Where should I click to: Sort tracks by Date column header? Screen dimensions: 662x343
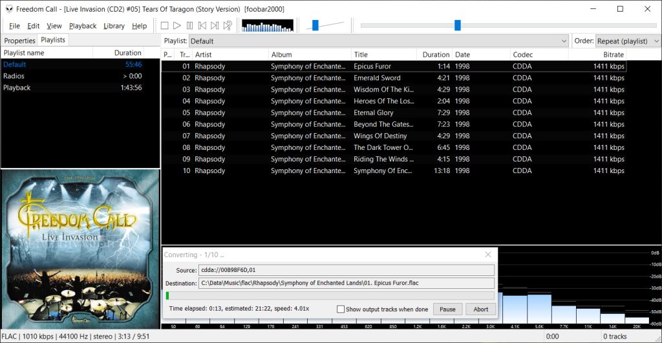[x=481, y=54]
